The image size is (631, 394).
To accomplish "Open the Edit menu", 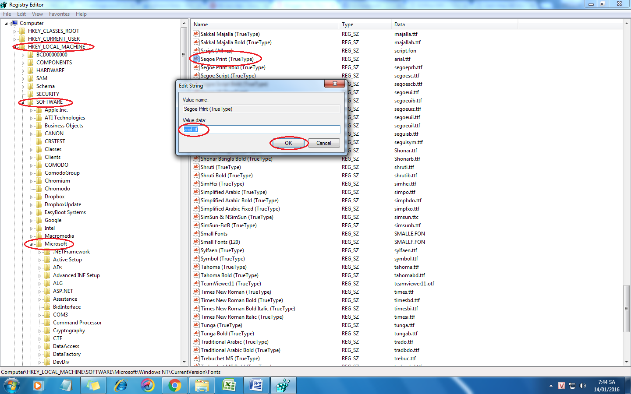I will click(21, 14).
